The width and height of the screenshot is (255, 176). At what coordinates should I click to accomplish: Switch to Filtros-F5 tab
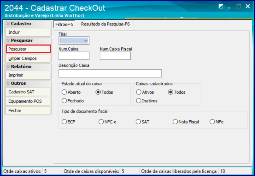[64, 24]
